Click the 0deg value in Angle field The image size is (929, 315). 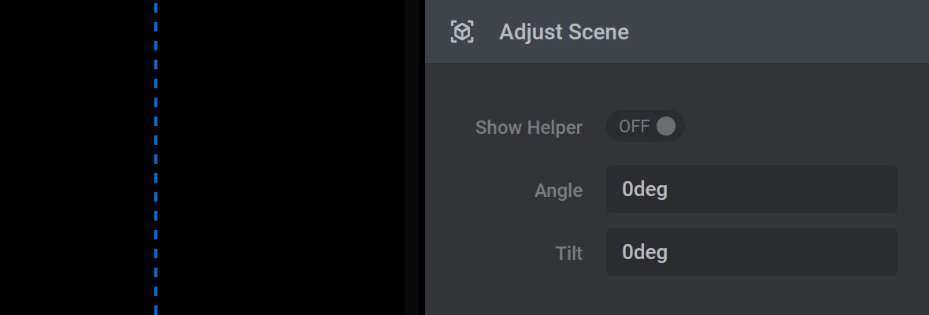point(645,190)
